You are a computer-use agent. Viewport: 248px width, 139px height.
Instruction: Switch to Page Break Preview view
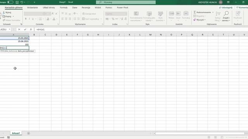[x=222, y=137]
